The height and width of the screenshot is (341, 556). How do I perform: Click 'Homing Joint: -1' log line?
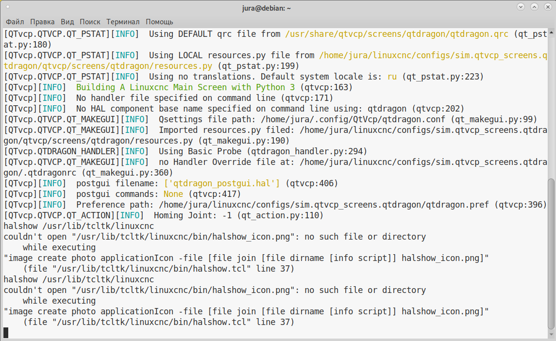click(164, 215)
